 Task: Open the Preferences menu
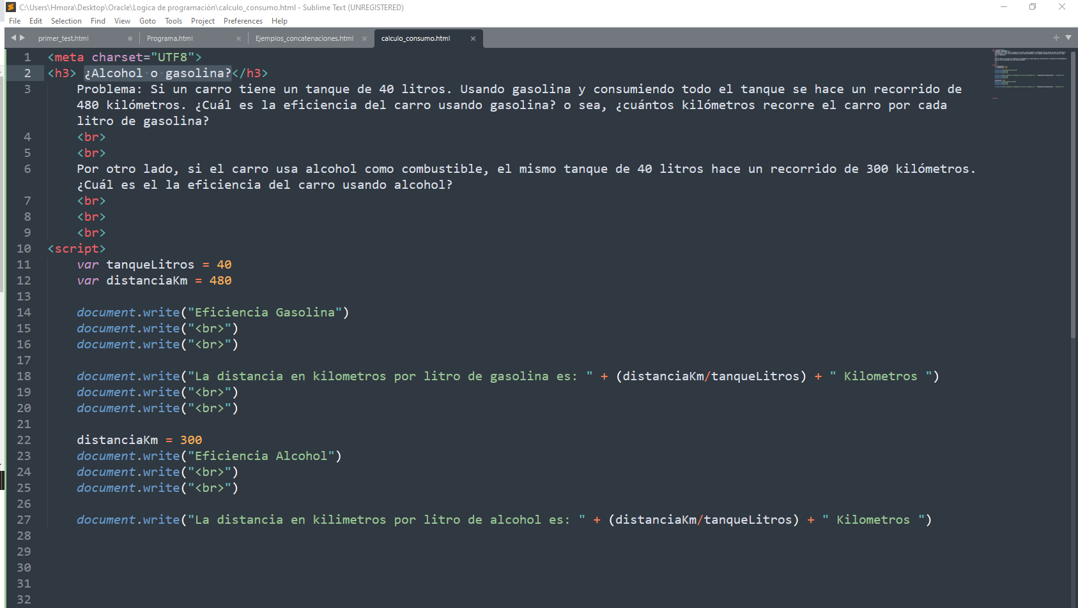coord(243,21)
